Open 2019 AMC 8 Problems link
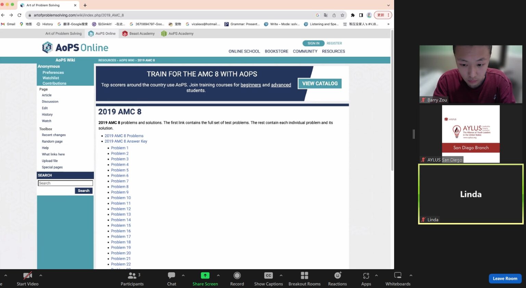Image resolution: width=526 pixels, height=288 pixels. pos(124,136)
